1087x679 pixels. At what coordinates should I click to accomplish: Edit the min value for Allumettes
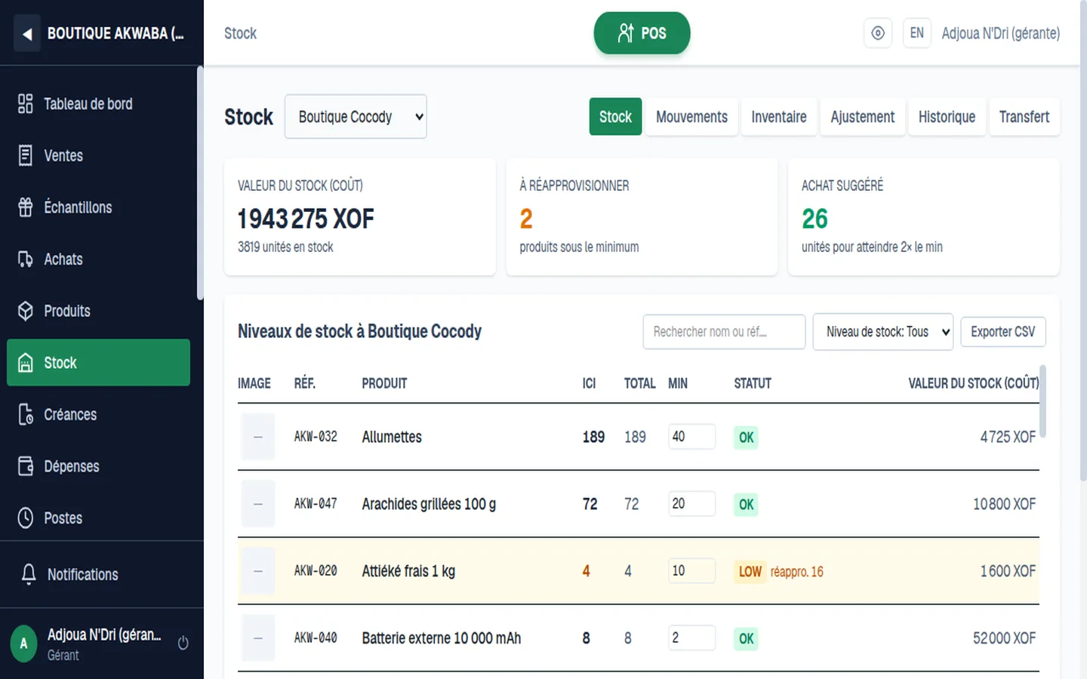(x=691, y=437)
